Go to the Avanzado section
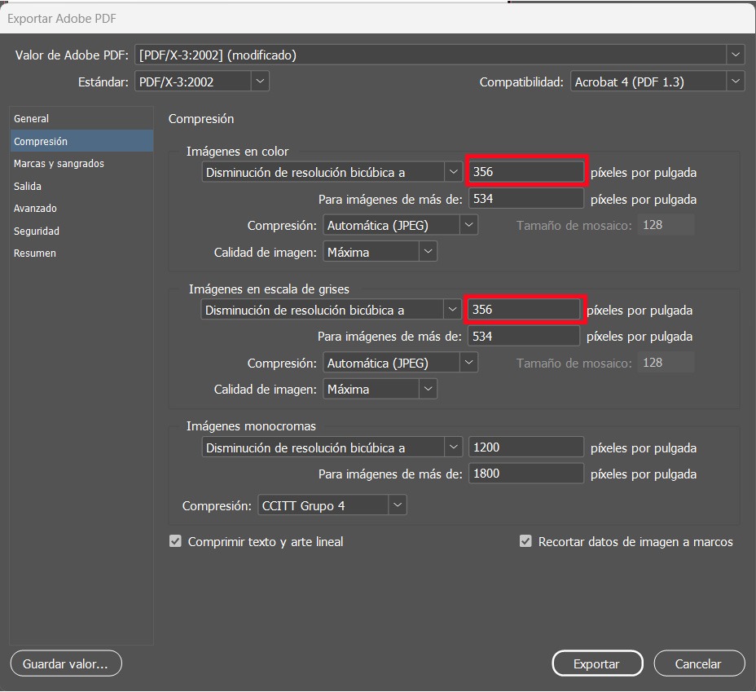The height and width of the screenshot is (692, 756). 35,209
